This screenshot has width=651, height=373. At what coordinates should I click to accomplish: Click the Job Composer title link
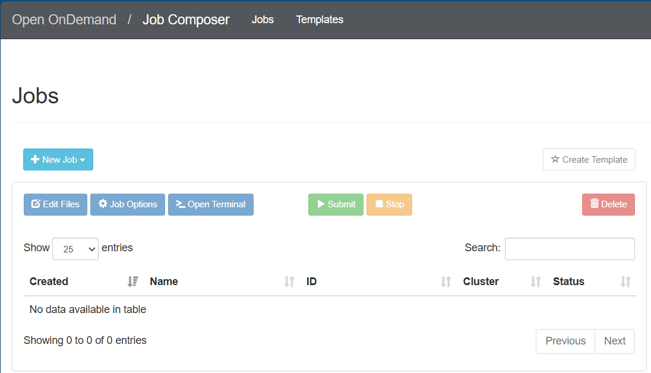[x=185, y=20]
